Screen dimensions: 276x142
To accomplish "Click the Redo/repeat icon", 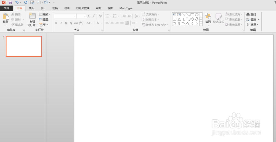I will 26,2.
